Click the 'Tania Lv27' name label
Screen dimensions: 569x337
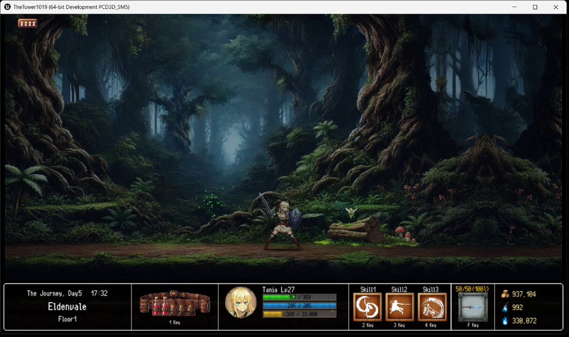coord(278,289)
